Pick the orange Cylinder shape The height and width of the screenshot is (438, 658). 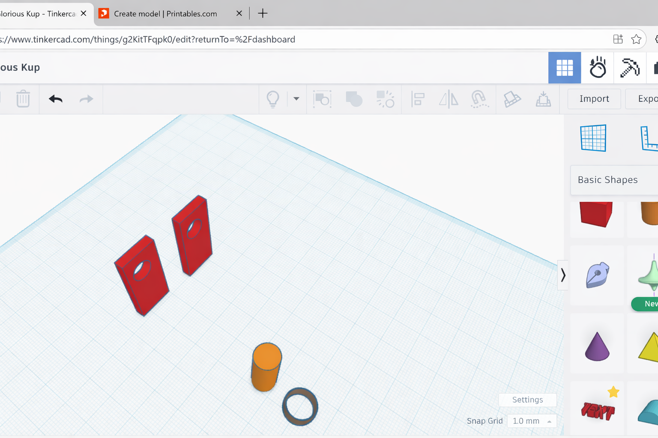(x=649, y=214)
